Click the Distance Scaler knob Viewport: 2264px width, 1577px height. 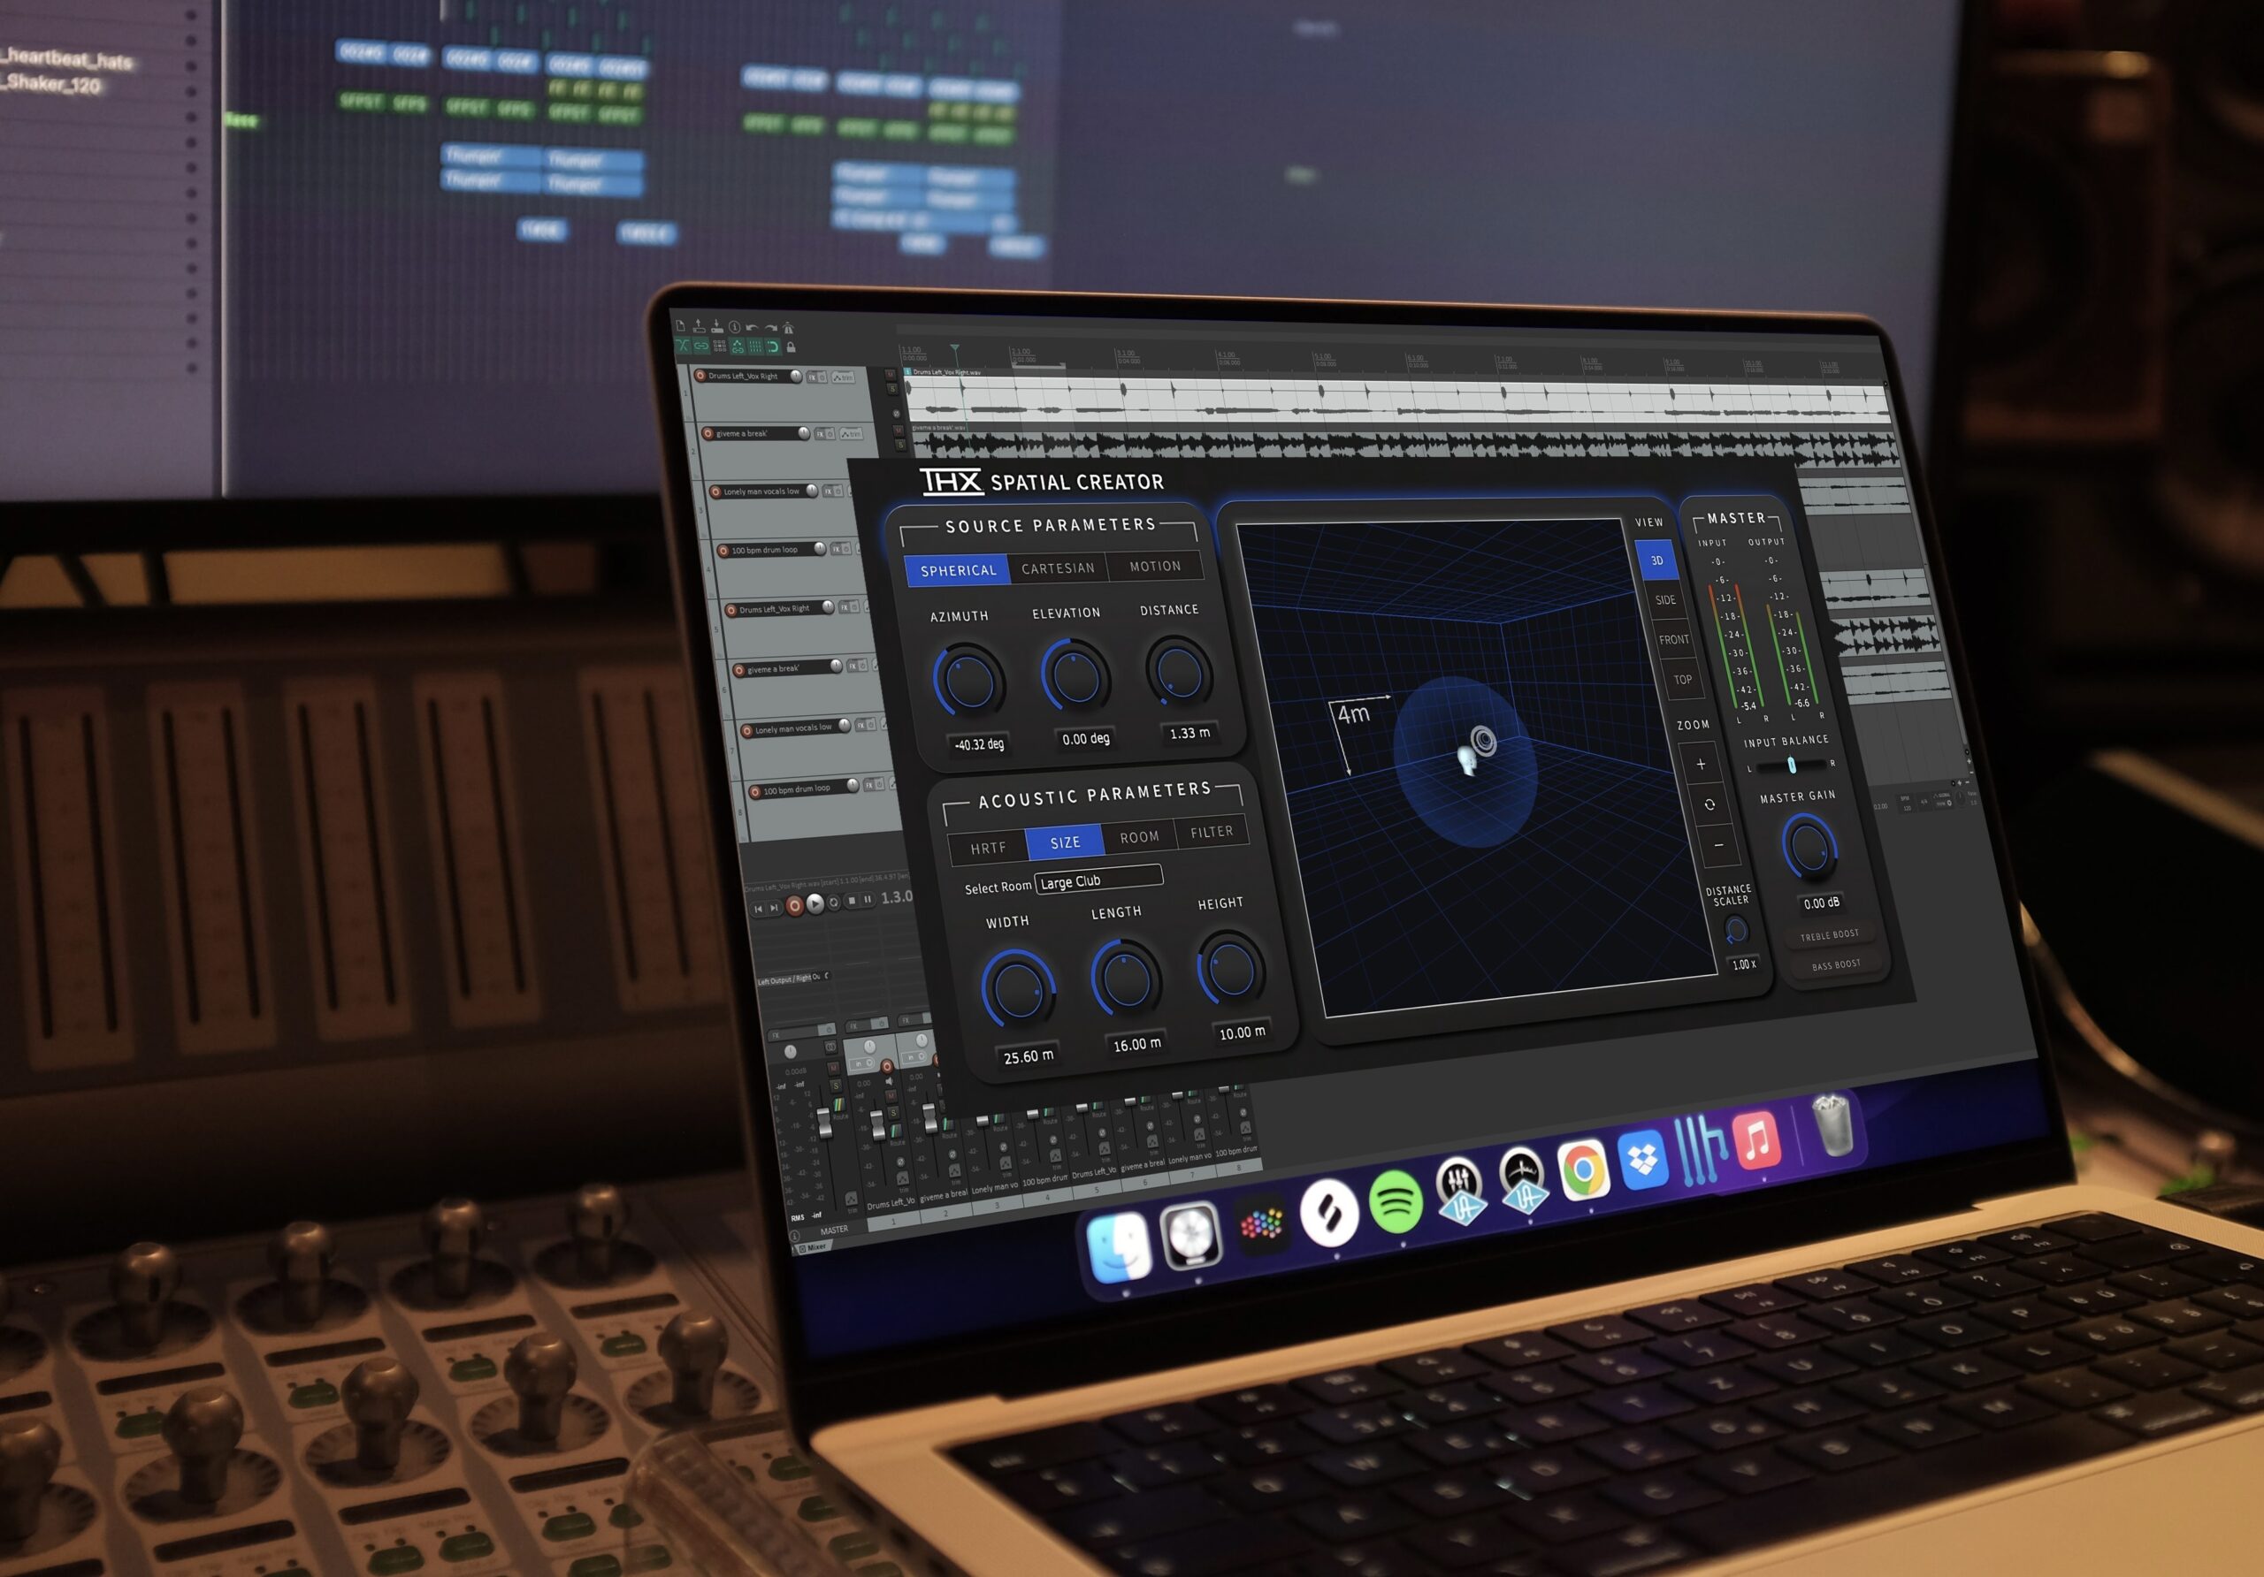[x=1735, y=929]
